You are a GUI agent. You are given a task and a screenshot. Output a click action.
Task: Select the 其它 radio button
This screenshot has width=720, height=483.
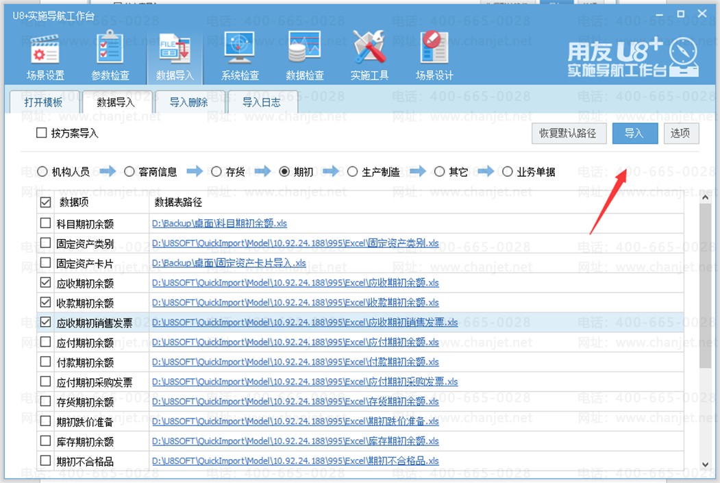point(439,172)
